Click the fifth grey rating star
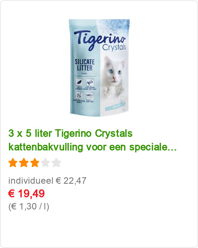Viewport: 198px width, 248px height. 56,163
